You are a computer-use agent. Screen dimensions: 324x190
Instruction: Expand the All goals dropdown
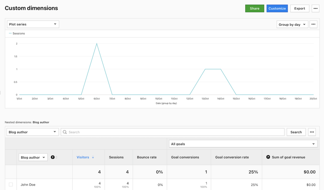243,144
